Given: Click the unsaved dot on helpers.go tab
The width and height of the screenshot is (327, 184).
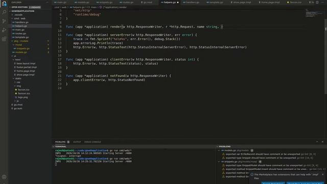Looking at the screenshot, I should tap(178, 3).
